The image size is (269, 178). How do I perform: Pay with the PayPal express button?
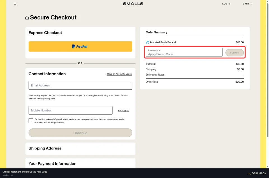click(80, 46)
